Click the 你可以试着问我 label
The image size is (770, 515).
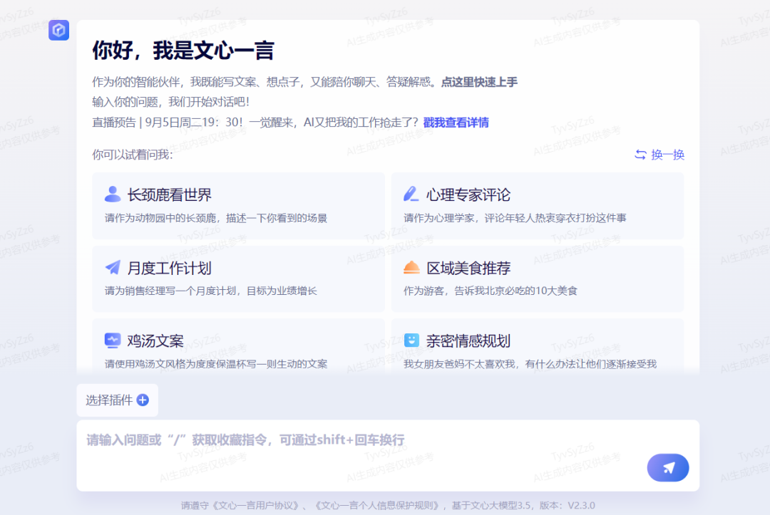click(x=132, y=155)
